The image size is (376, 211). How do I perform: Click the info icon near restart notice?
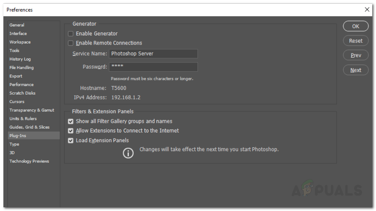point(128,153)
